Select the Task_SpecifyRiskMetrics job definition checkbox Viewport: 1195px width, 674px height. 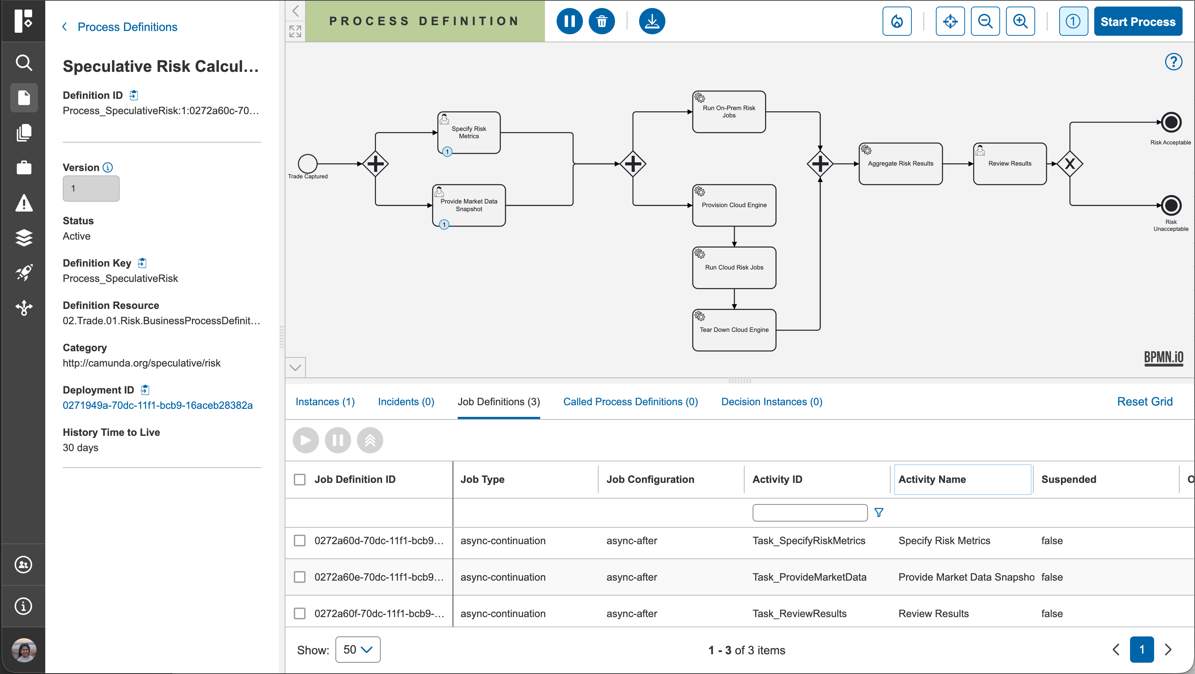point(300,541)
